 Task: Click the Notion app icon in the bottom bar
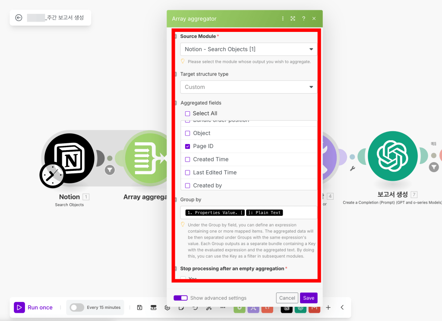click(x=287, y=309)
